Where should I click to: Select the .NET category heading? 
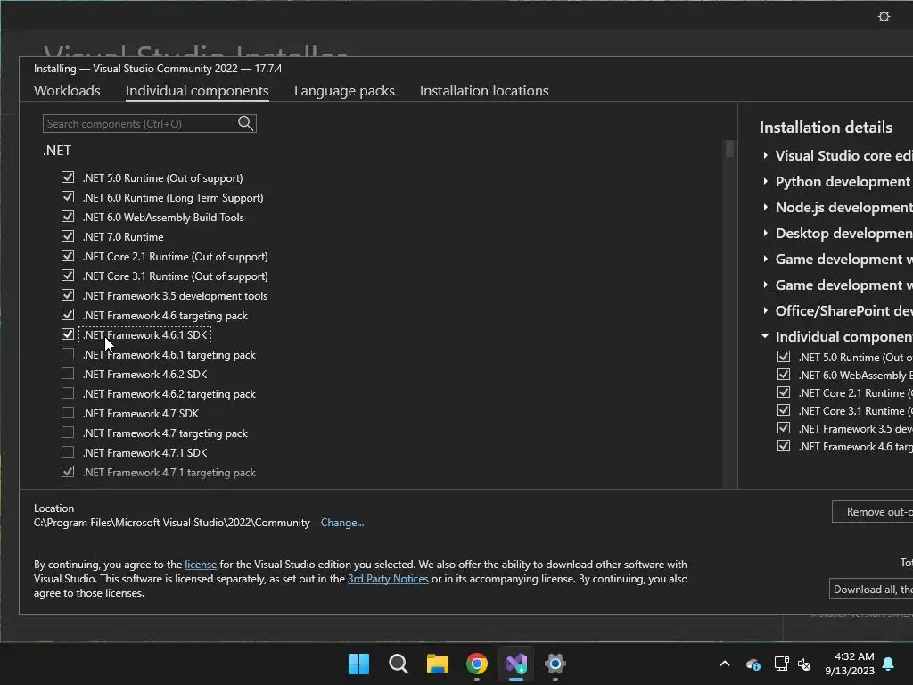pos(57,151)
